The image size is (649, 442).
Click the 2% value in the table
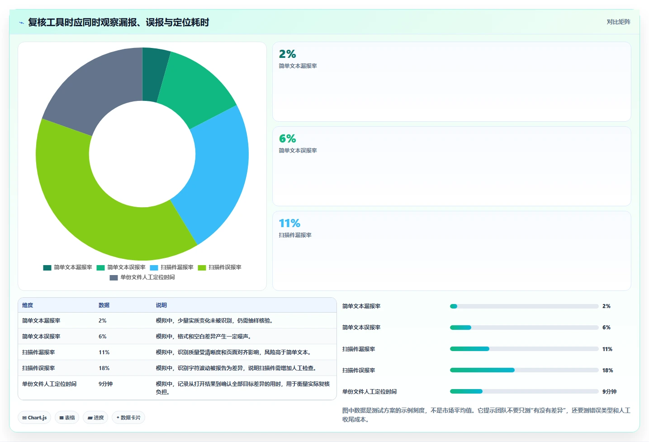(103, 321)
